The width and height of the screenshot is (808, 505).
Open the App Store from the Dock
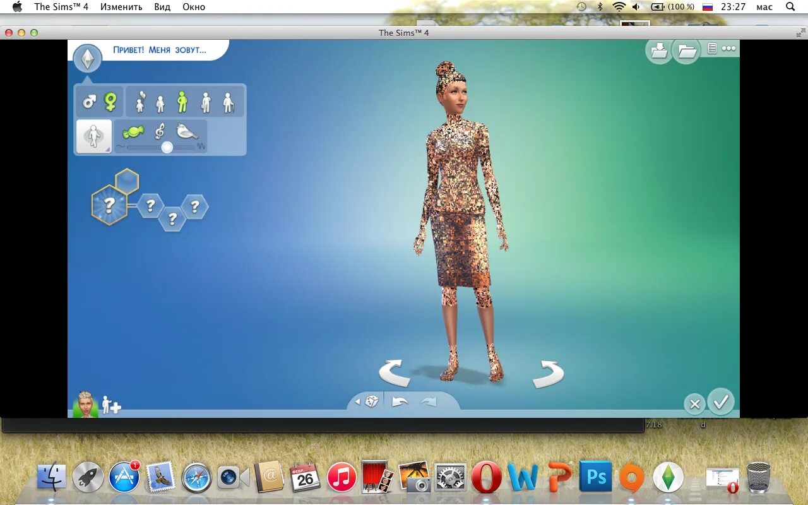click(x=124, y=478)
